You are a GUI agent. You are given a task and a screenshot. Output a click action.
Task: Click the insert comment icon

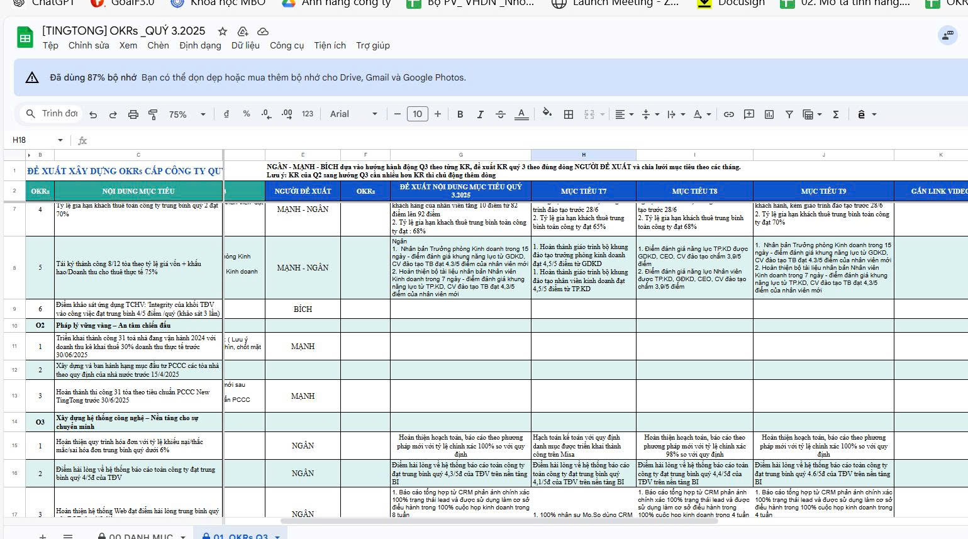[x=749, y=114]
